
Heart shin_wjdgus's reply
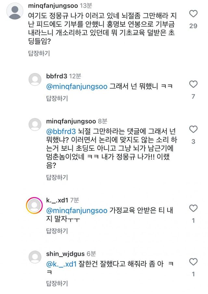tap(193, 262)
